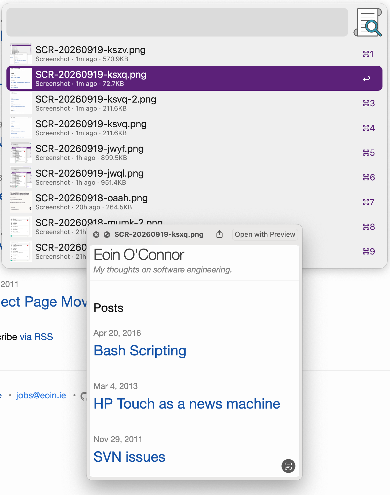Click 'My thoughts on software engineering.' tagline

(162, 270)
